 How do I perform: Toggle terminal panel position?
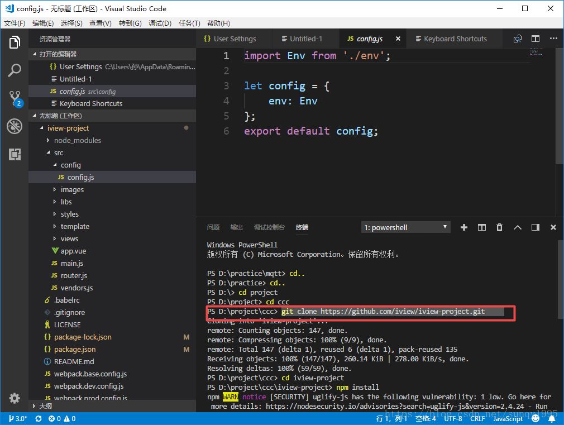535,227
